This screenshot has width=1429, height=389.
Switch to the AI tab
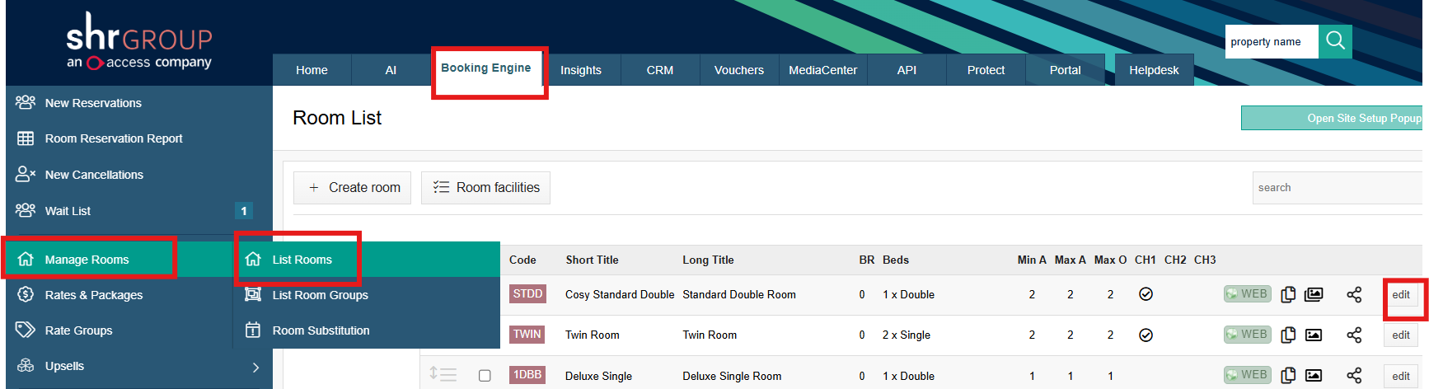pyautogui.click(x=391, y=70)
